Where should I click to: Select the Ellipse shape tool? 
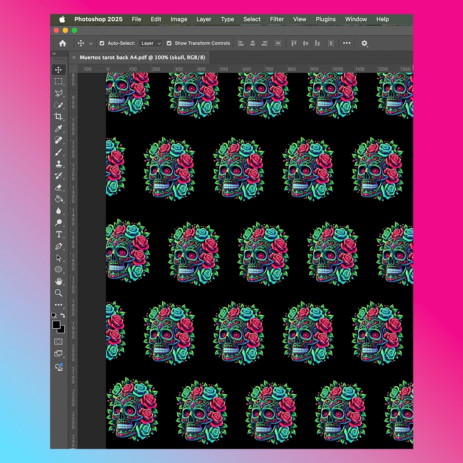point(58,269)
